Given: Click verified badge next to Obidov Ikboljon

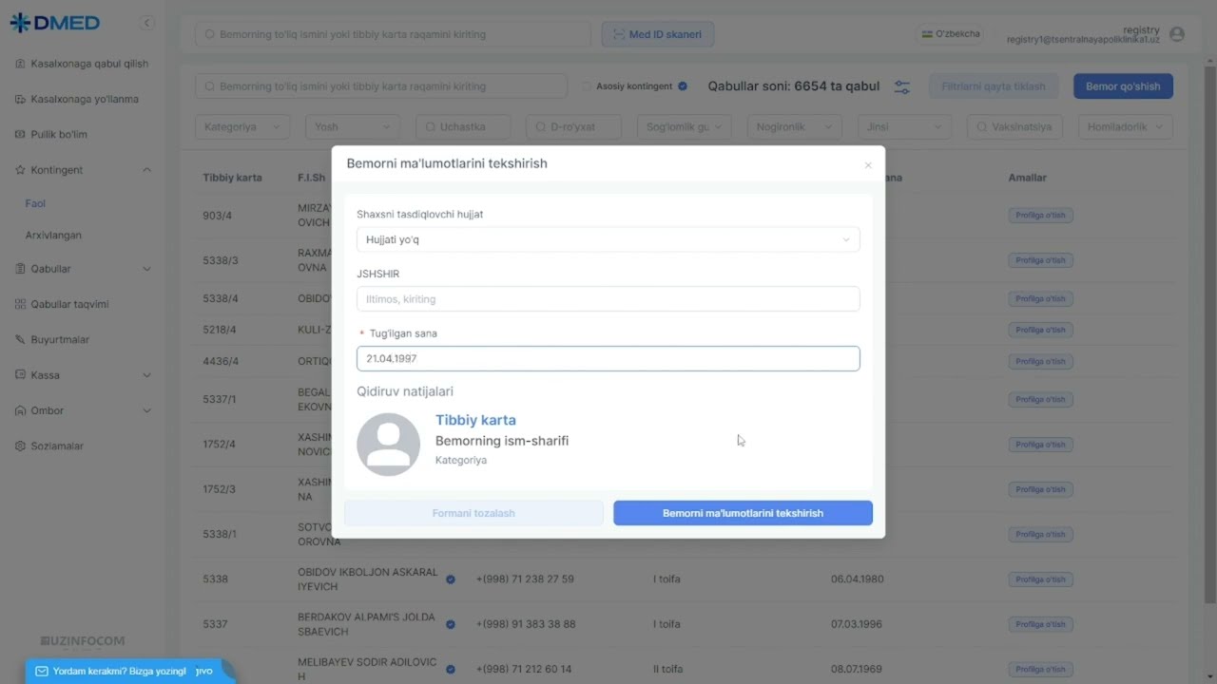Looking at the screenshot, I should coord(451,579).
